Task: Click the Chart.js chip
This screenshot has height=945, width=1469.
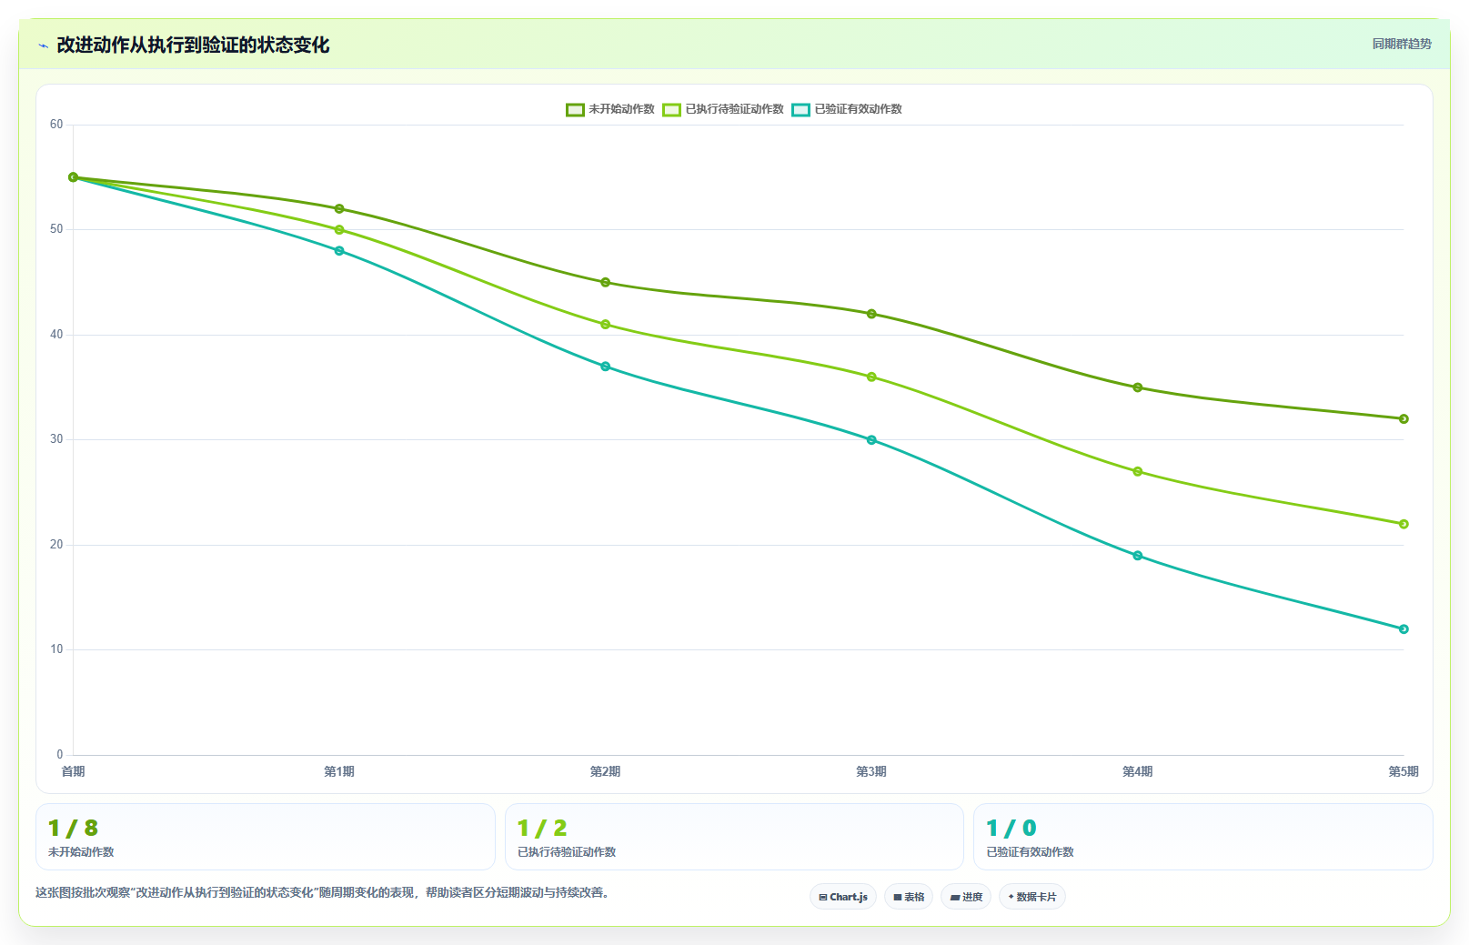Action: 843,897
